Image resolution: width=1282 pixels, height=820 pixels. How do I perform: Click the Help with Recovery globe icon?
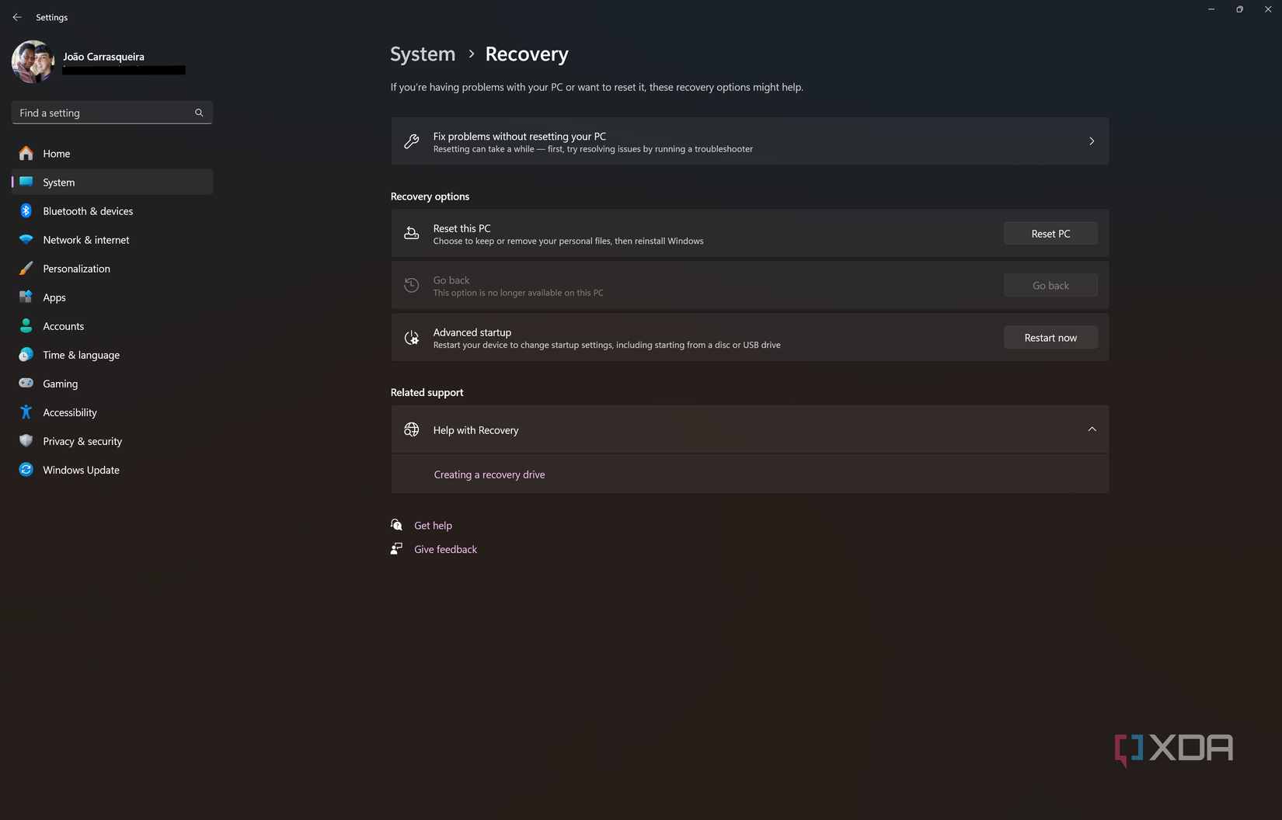click(412, 429)
